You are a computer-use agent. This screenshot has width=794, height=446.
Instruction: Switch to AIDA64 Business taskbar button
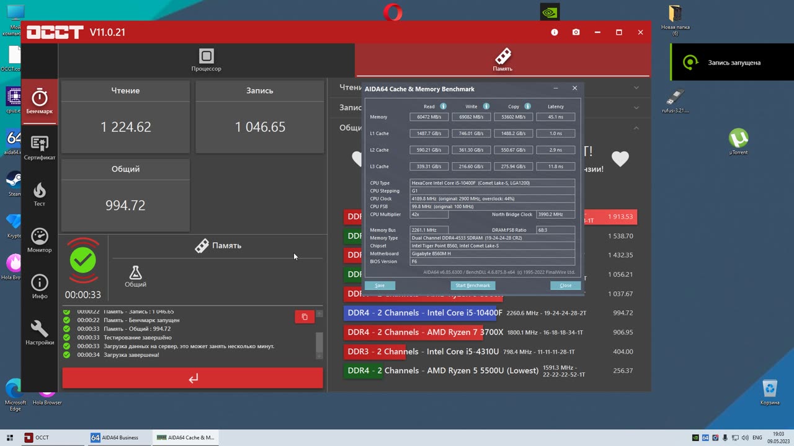118,437
